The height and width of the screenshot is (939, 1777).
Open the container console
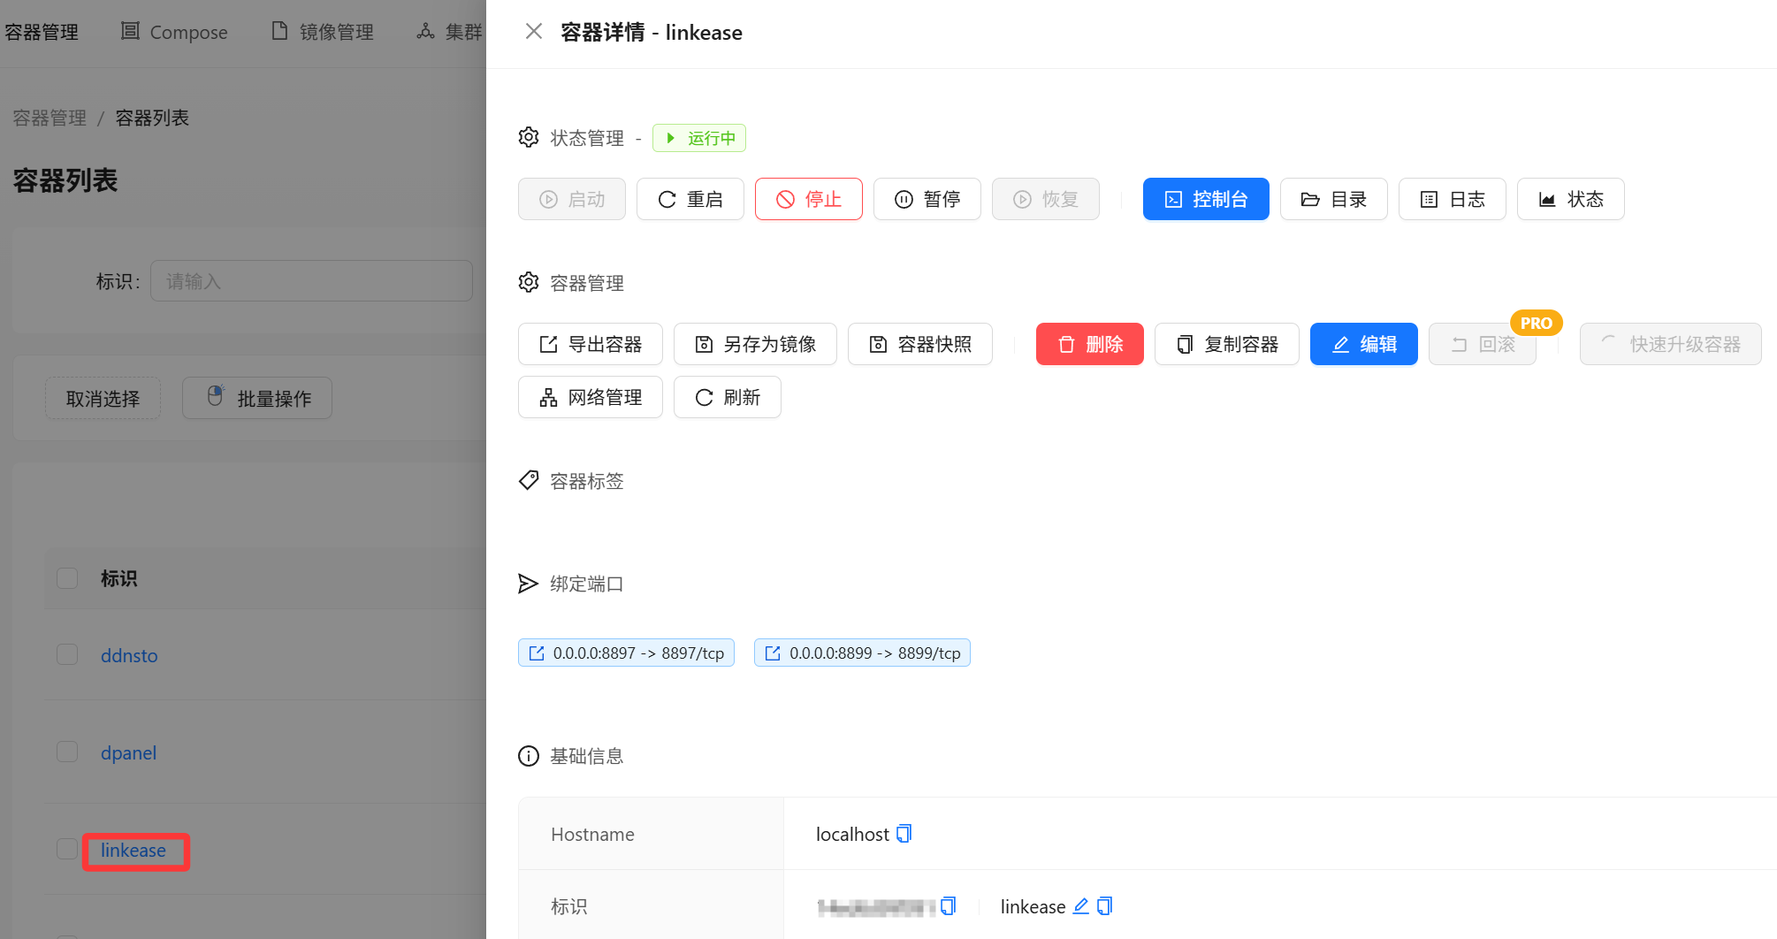[1205, 199]
